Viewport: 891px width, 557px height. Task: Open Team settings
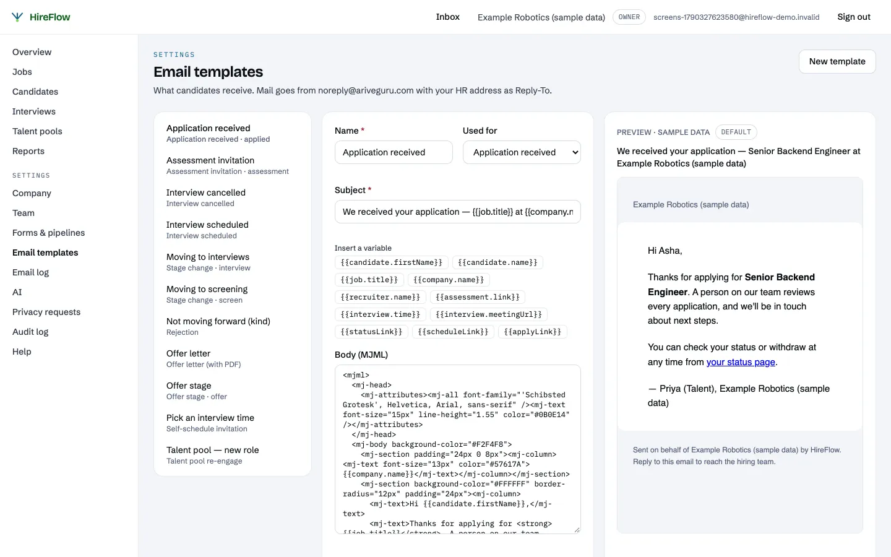24,213
